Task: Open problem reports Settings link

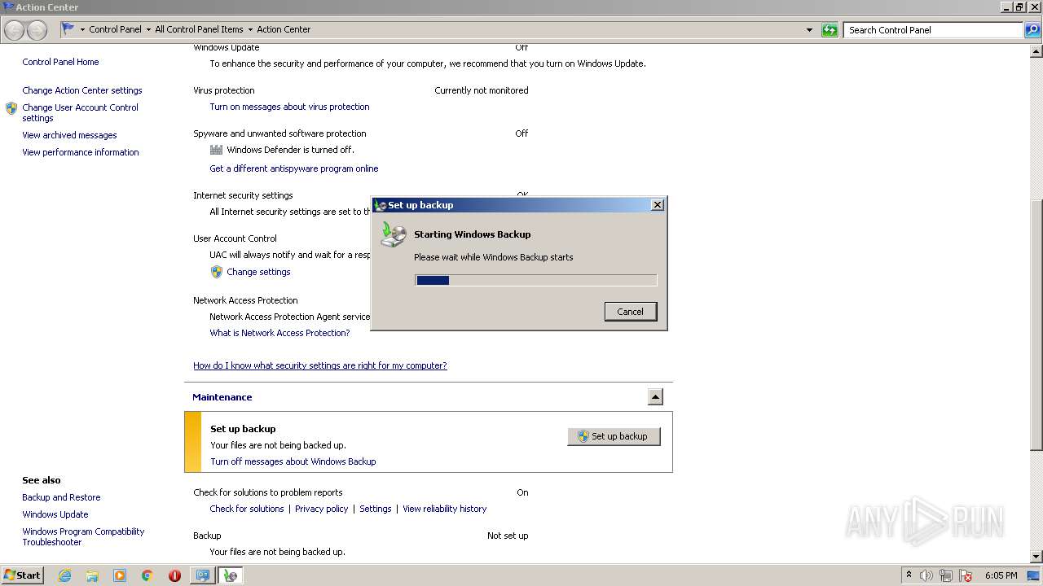Action: pyautogui.click(x=376, y=509)
